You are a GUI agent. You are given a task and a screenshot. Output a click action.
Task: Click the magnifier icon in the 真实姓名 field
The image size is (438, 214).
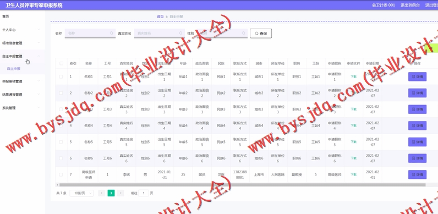[180, 33]
